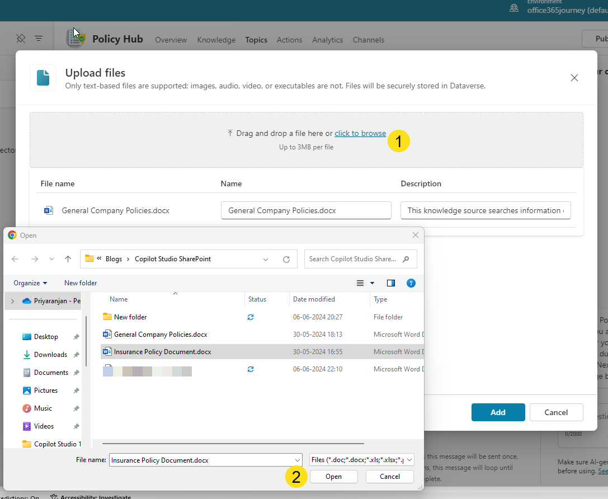
Task: Toggle the preview pane in the Open dialog
Action: [x=390, y=283]
